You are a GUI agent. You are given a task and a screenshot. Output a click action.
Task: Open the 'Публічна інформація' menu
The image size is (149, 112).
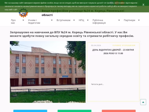[99, 21]
